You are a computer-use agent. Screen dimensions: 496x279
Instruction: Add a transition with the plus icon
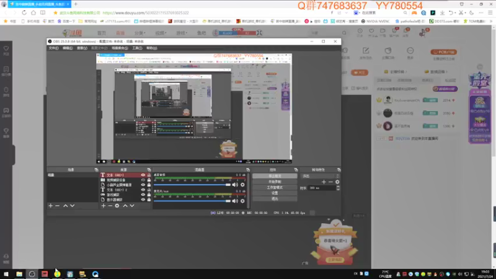click(324, 182)
